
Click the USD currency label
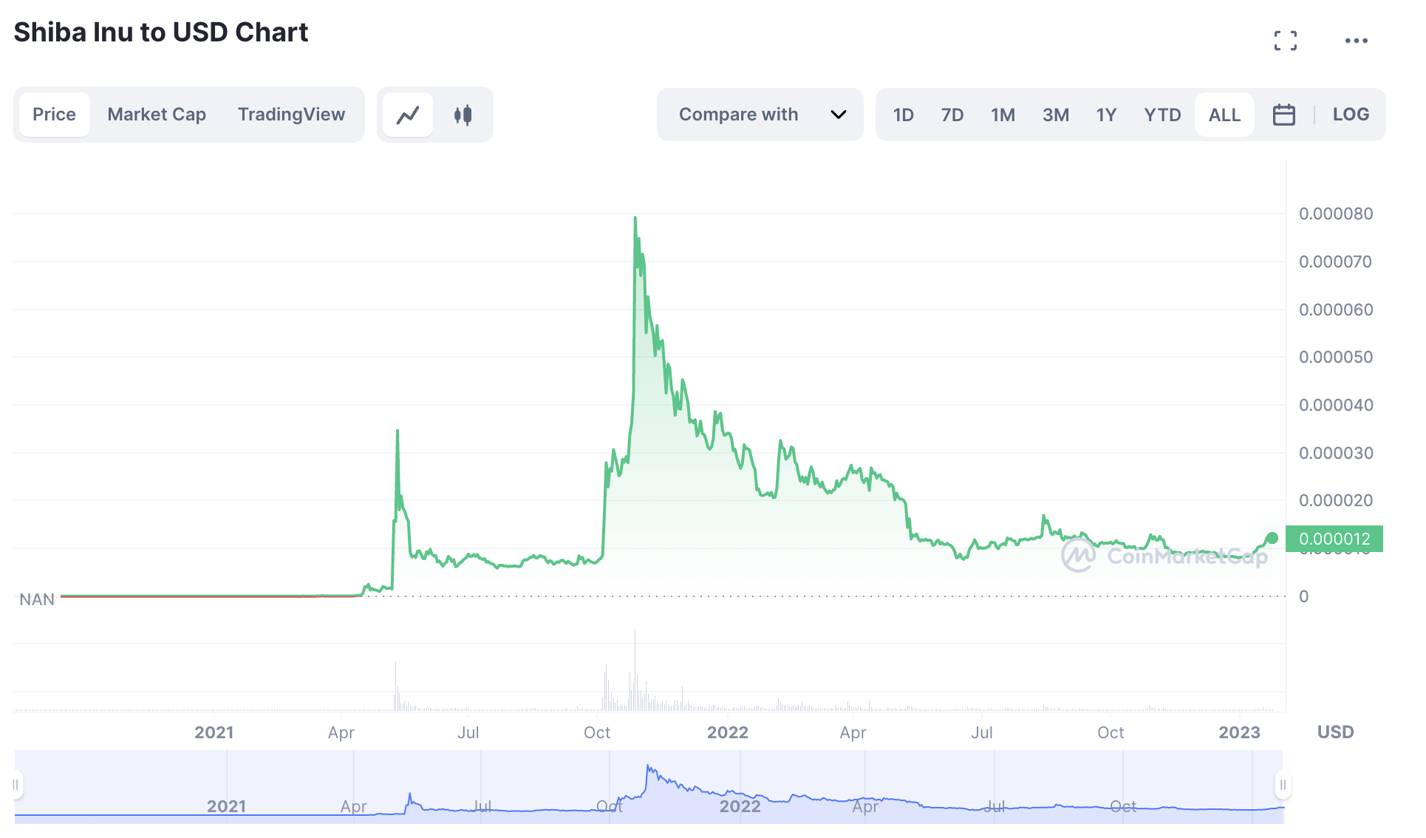click(1336, 732)
